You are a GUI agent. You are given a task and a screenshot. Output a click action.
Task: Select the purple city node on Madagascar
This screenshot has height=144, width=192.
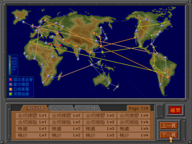tap(60, 77)
